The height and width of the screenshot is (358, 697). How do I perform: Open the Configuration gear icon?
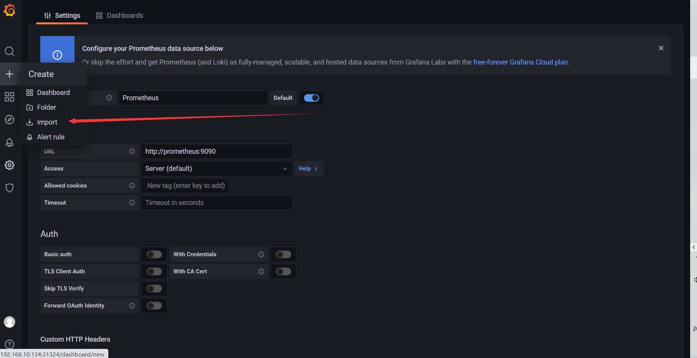10,165
